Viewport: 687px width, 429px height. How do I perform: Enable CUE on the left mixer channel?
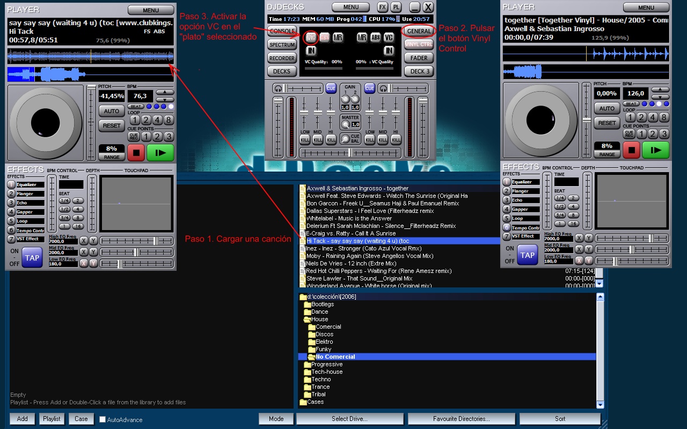[x=331, y=88]
